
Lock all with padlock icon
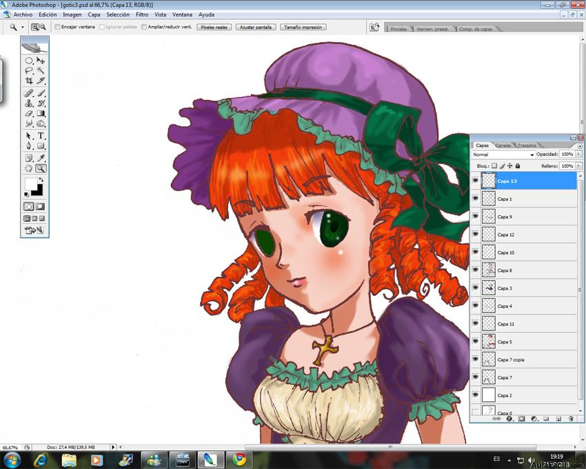click(x=518, y=166)
